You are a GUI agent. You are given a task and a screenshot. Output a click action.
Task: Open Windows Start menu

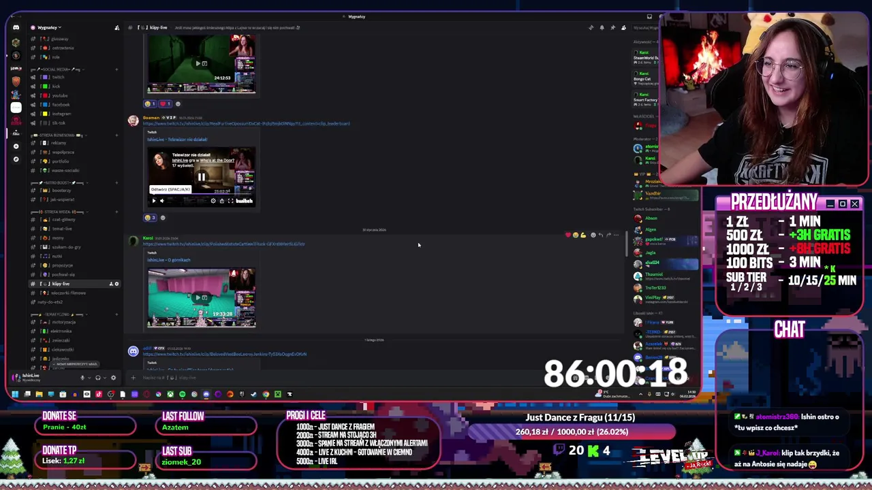(15, 394)
